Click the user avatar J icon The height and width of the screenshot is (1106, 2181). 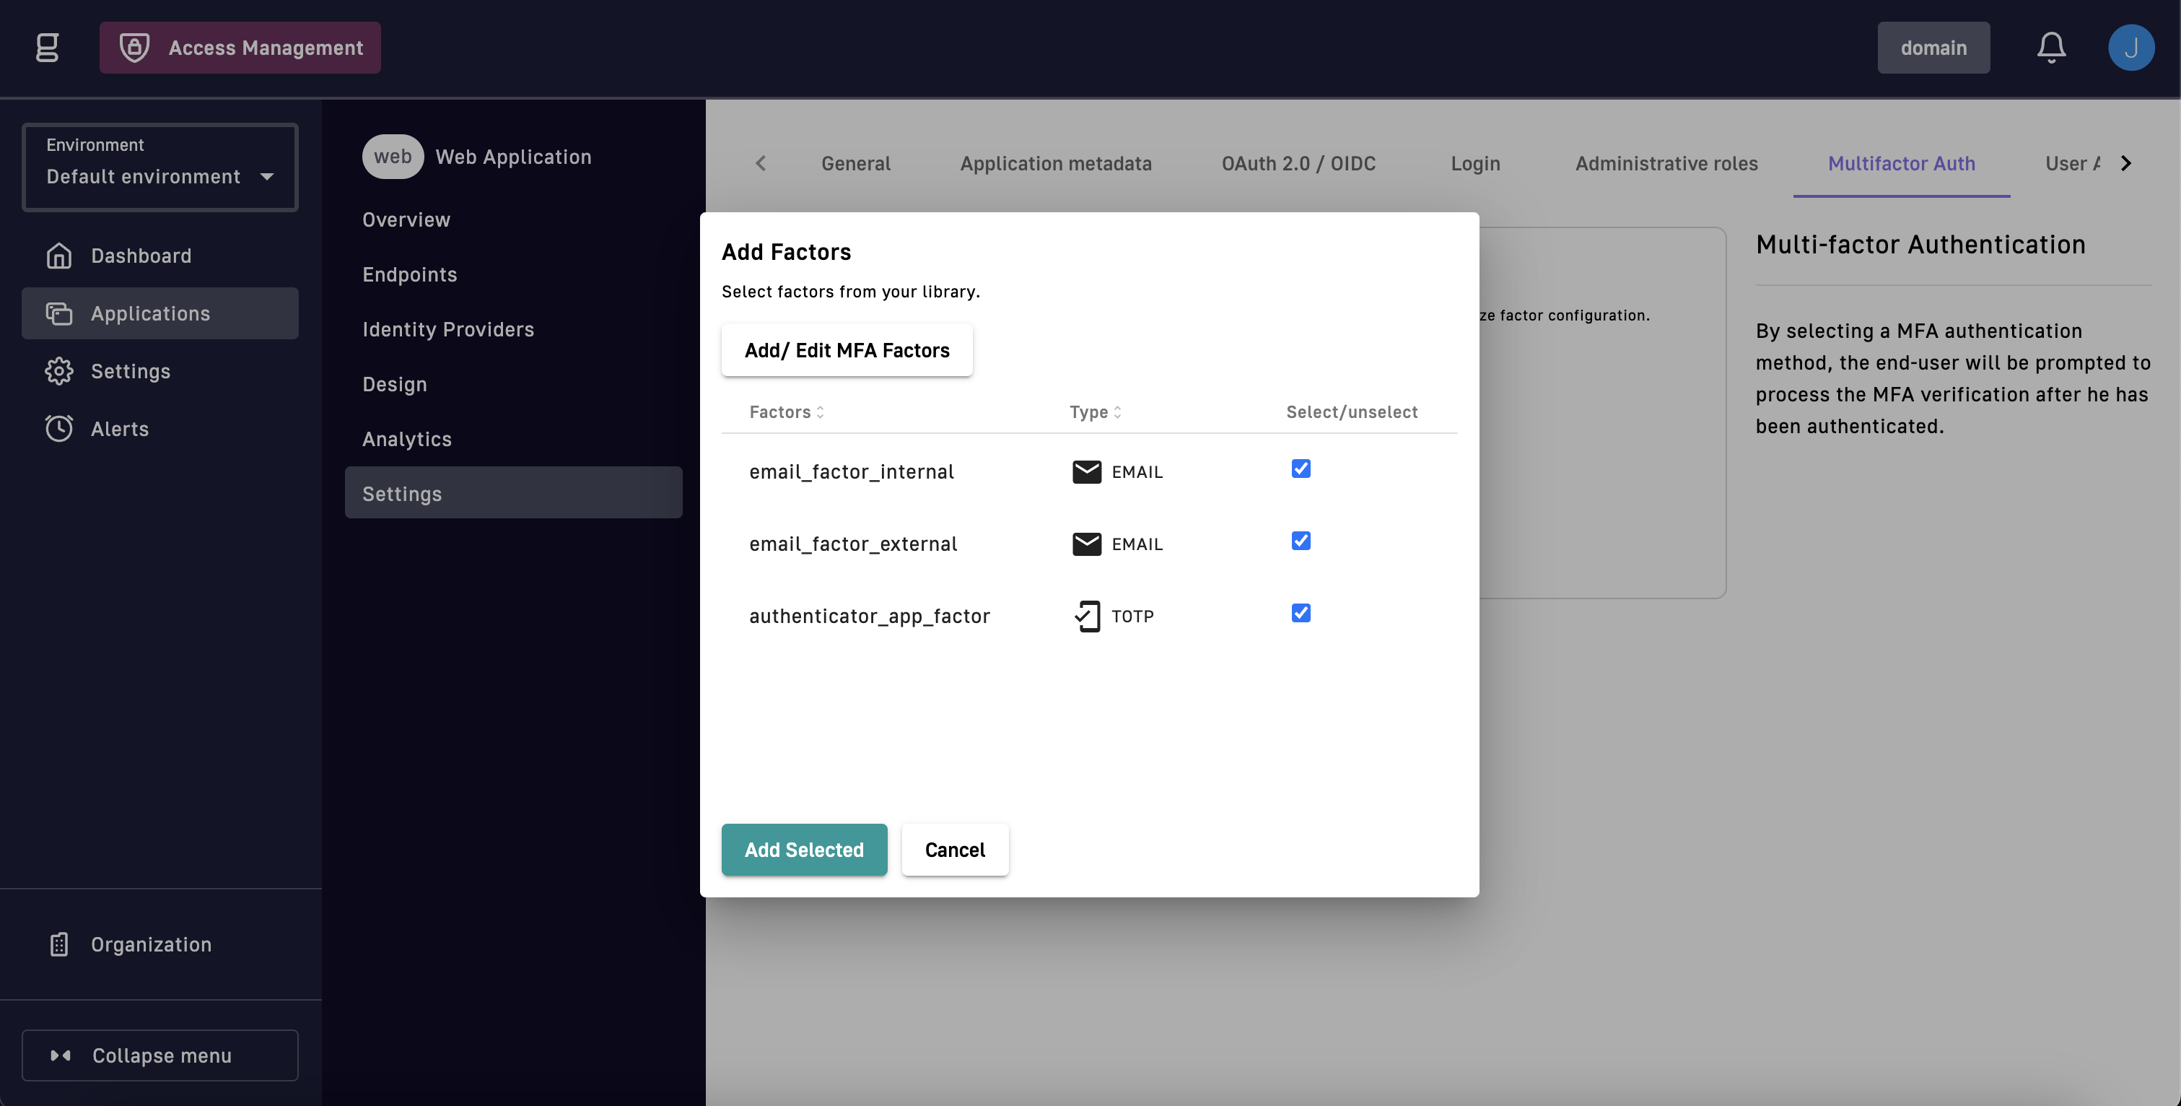2130,48
